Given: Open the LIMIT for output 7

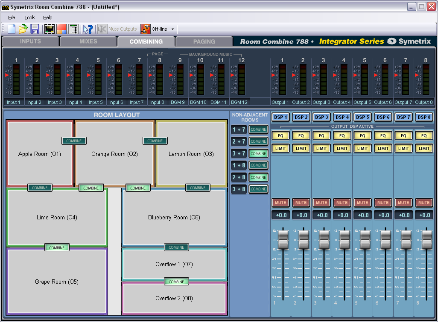Looking at the screenshot, I should (x=403, y=148).
